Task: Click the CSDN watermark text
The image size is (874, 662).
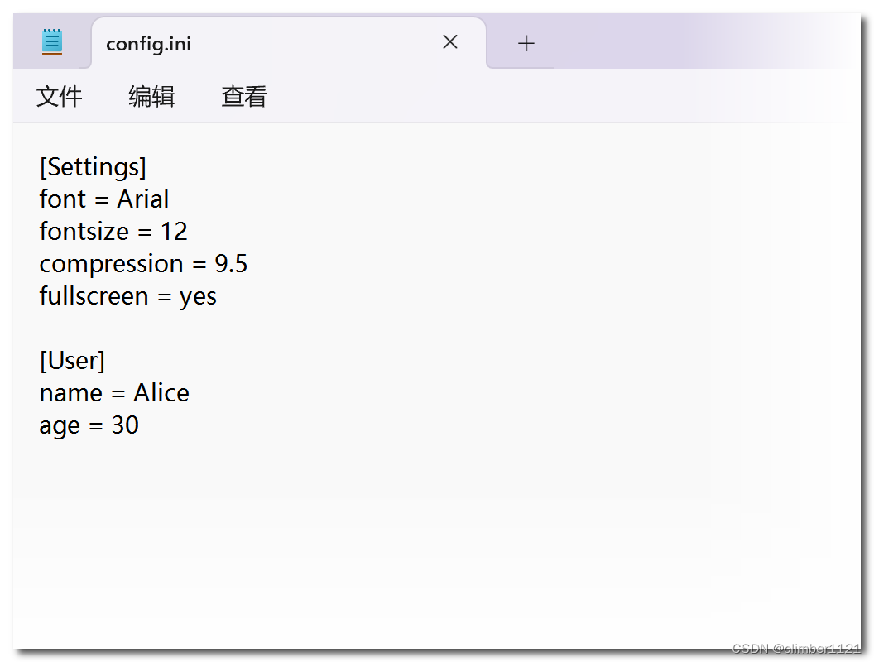Action: pyautogui.click(x=795, y=648)
